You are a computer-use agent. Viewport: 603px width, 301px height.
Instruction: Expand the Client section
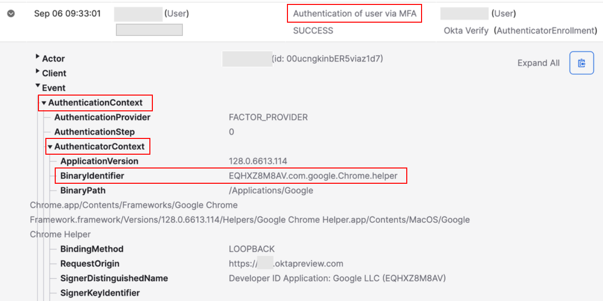tap(38, 72)
